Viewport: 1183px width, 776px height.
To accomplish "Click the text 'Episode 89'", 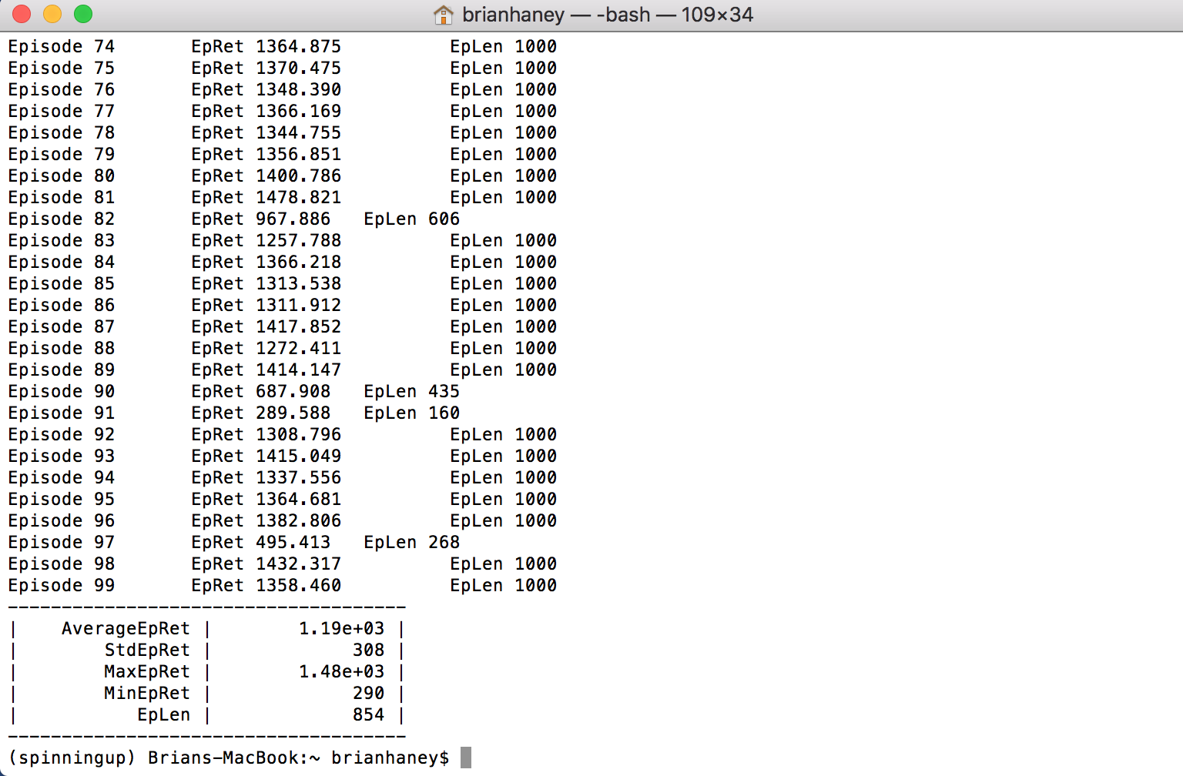I will (x=62, y=370).
